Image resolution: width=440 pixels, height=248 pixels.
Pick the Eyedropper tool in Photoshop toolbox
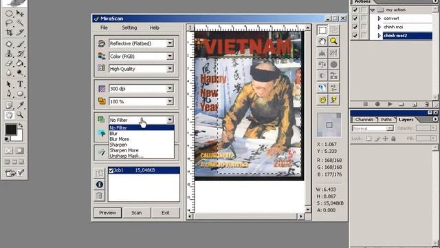pyautogui.click(x=20, y=105)
